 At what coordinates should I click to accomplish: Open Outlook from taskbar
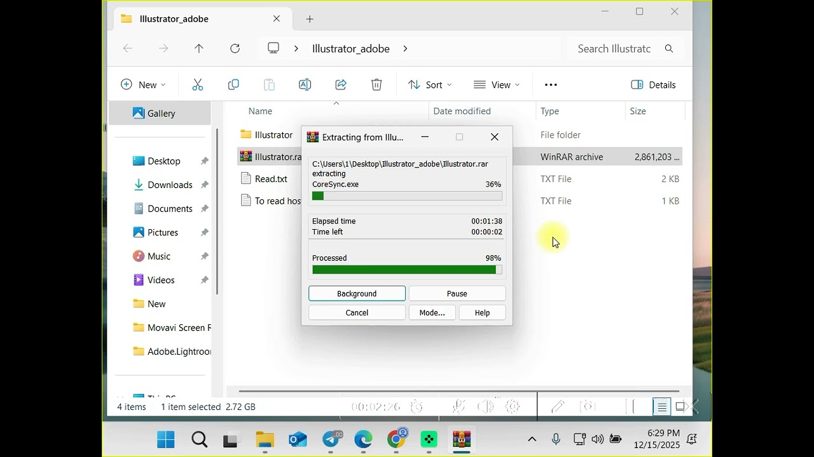tap(298, 439)
